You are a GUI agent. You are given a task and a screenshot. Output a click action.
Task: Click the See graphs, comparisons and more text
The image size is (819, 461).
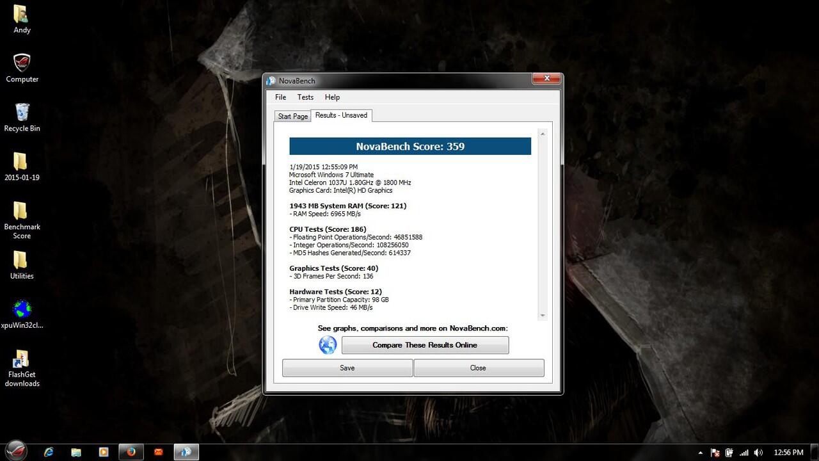[413, 328]
